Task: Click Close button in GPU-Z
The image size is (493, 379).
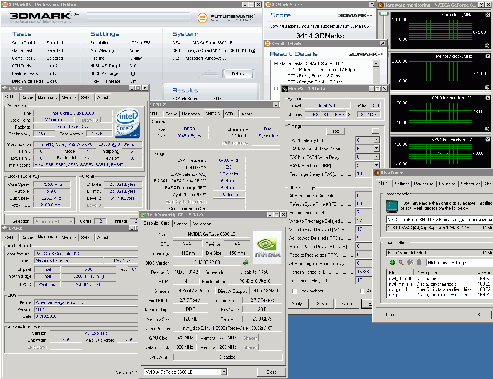Action: click(272, 372)
